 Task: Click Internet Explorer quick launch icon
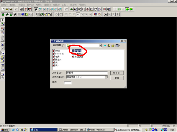coord(13,130)
